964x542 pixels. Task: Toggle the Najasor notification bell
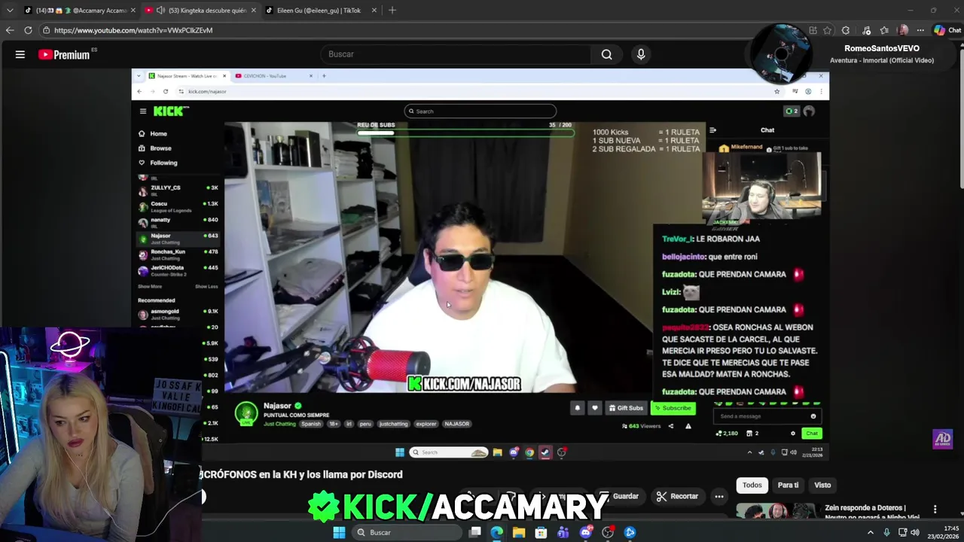pyautogui.click(x=578, y=408)
